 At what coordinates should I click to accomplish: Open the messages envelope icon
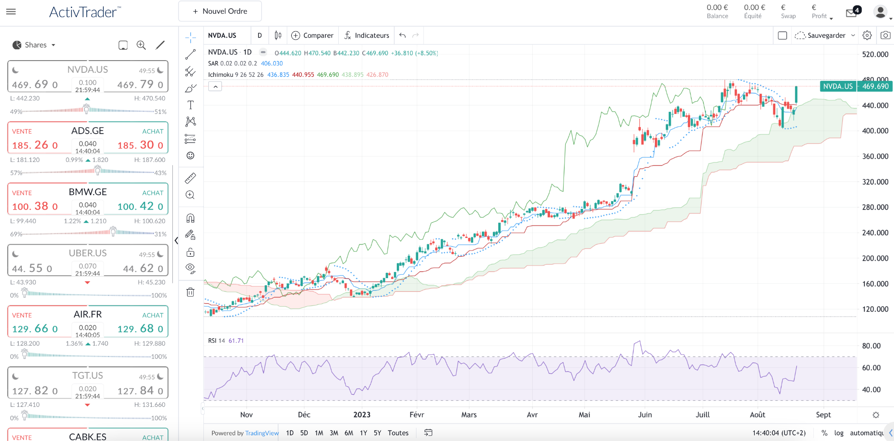[x=851, y=13]
